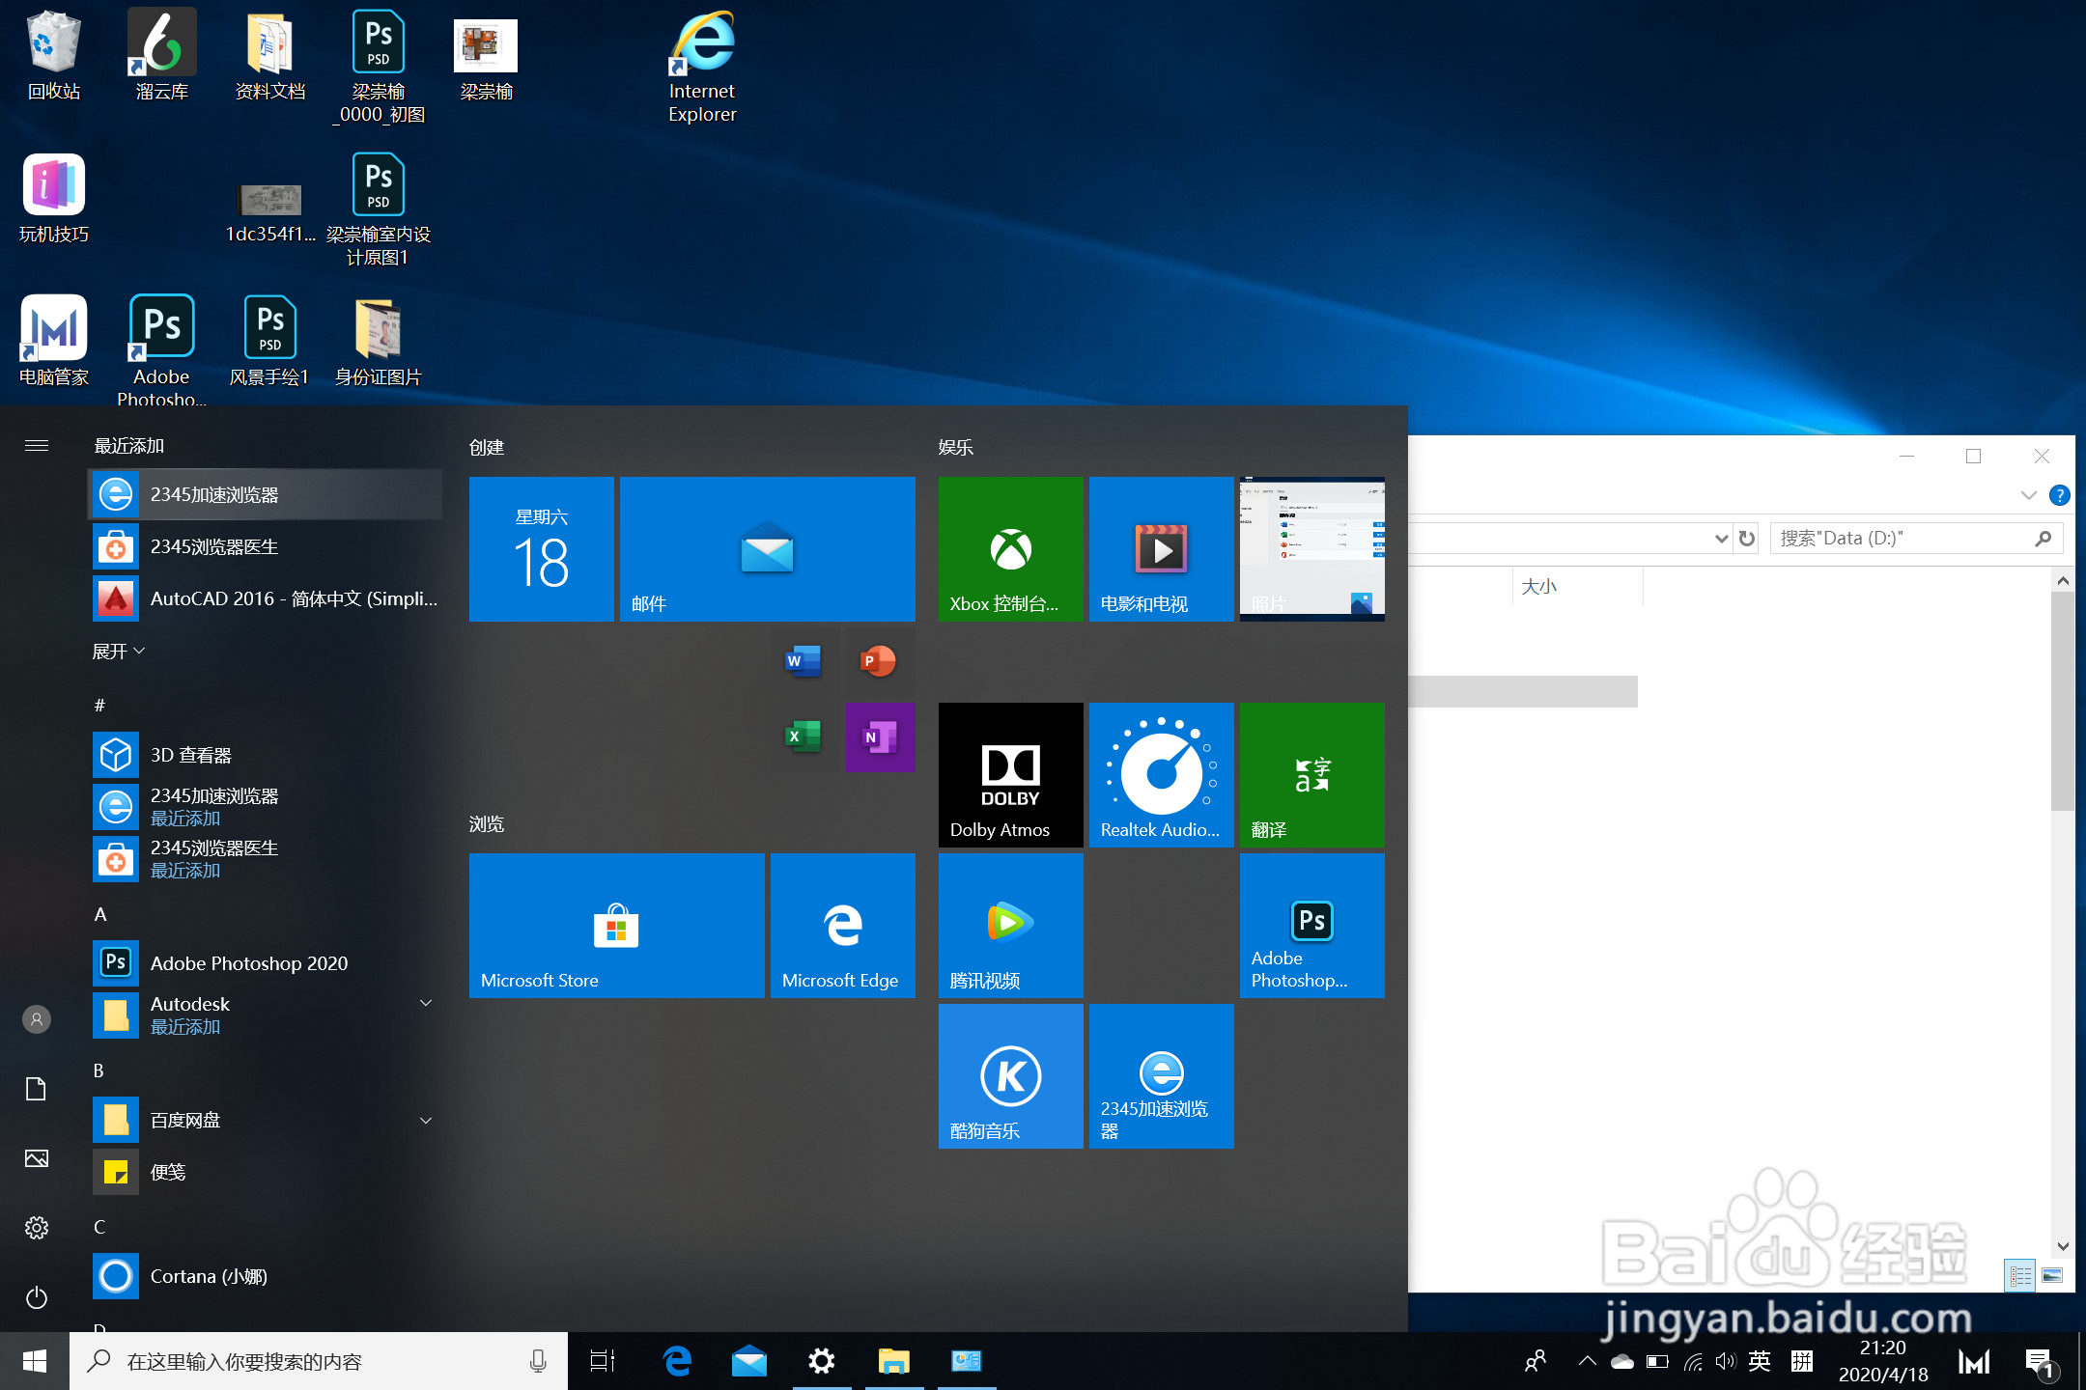The height and width of the screenshot is (1390, 2086).
Task: Open the Adobe Photoshop tile in start menu
Action: coord(1311,925)
